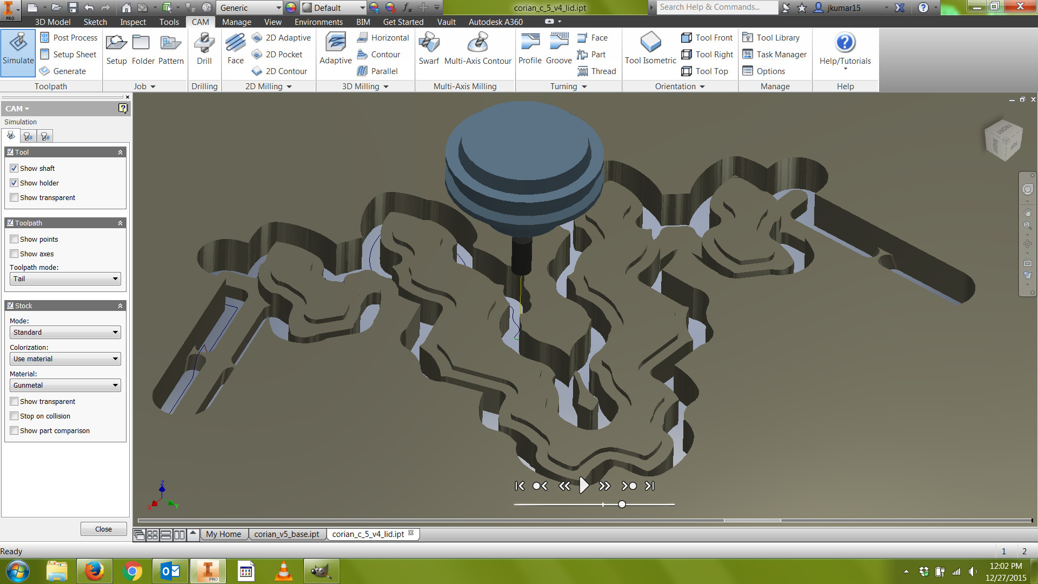Enable Show points
1038x584 pixels.
(x=14, y=239)
